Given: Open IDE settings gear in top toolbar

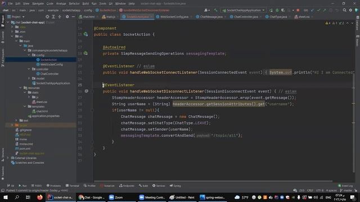Looking at the screenshot, I should (350, 10).
